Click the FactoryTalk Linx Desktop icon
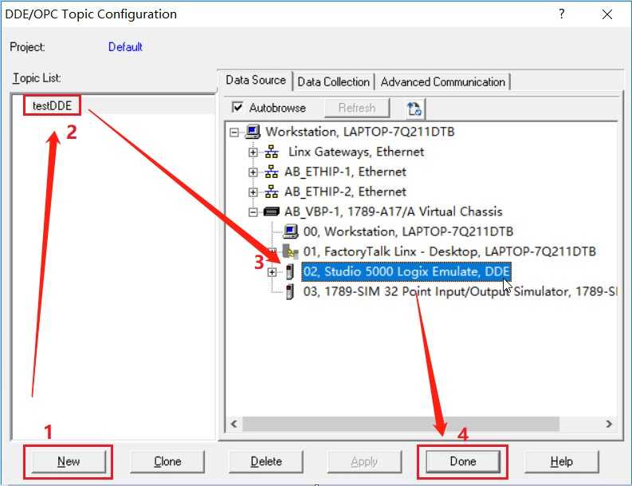Image resolution: width=632 pixels, height=486 pixels. [290, 251]
